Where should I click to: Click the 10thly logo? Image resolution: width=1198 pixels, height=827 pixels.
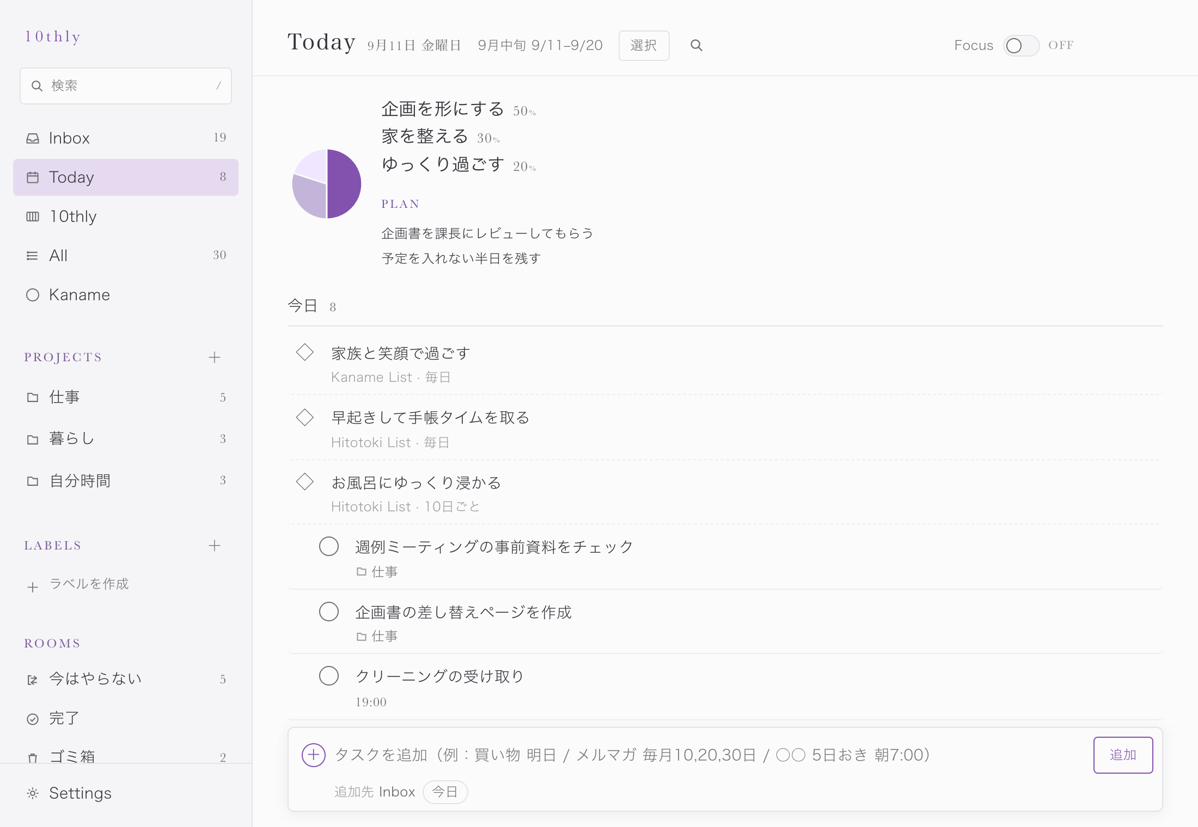coord(53,36)
